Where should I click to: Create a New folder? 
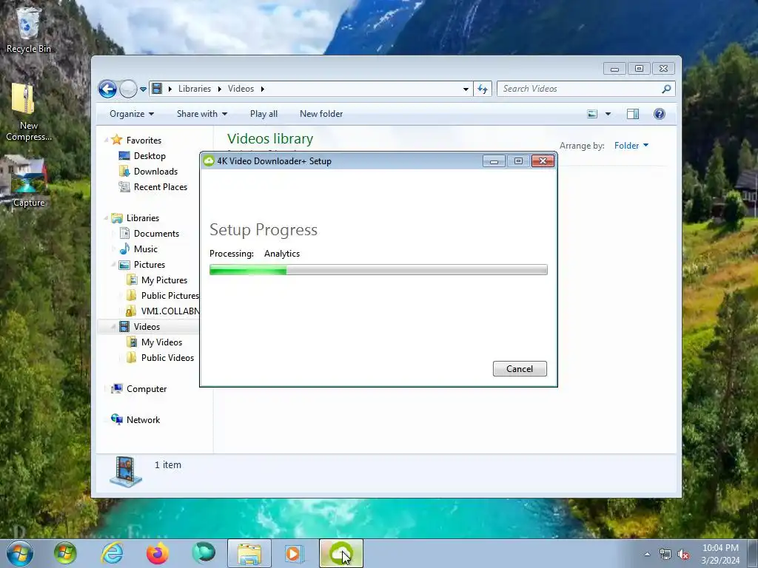coord(321,114)
